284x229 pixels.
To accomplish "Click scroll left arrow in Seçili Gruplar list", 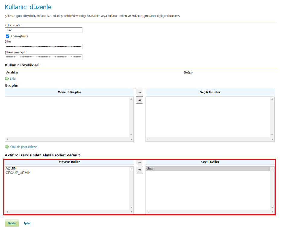I will click(x=148, y=140).
